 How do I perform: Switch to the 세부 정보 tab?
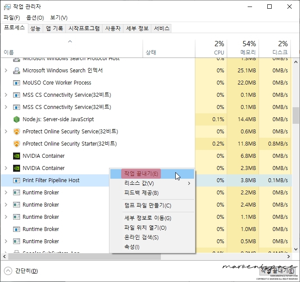point(137,28)
